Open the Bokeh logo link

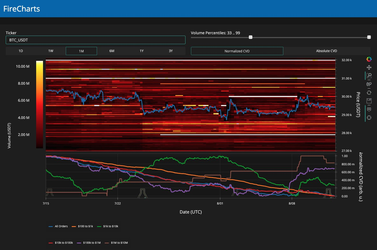(369, 59)
